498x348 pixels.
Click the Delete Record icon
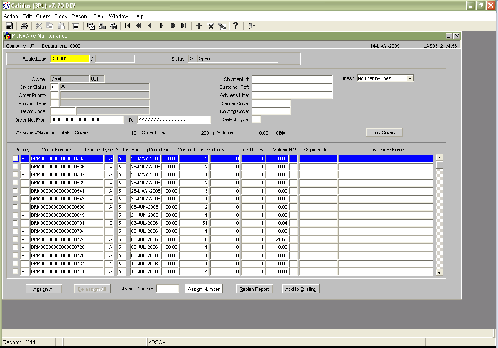coord(210,26)
